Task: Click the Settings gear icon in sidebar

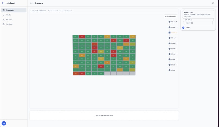Action: (4, 24)
